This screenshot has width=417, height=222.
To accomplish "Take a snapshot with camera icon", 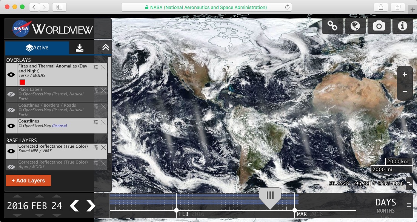I will coord(379,26).
